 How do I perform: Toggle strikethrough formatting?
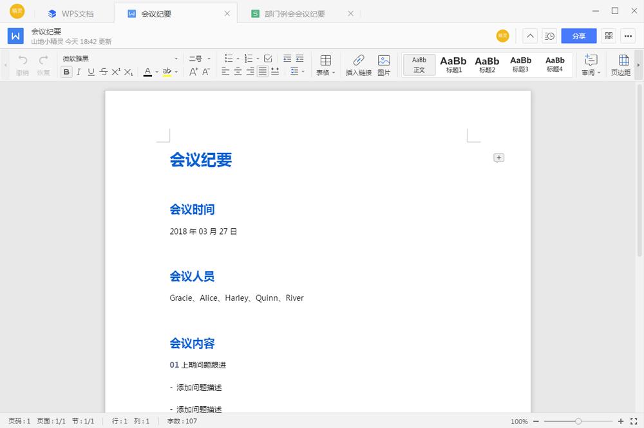(104, 72)
